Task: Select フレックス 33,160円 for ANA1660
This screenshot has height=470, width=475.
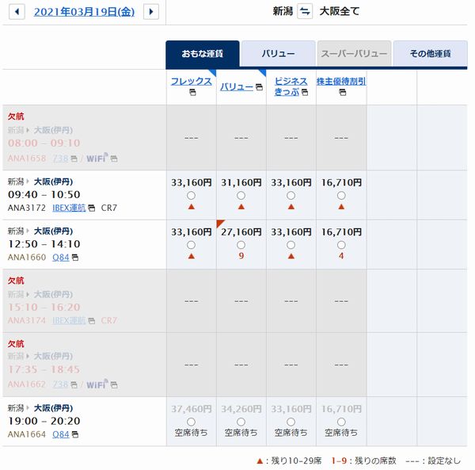Action: [191, 245]
